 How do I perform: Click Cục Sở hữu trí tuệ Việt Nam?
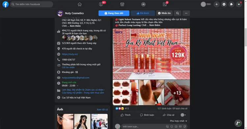click(76, 98)
